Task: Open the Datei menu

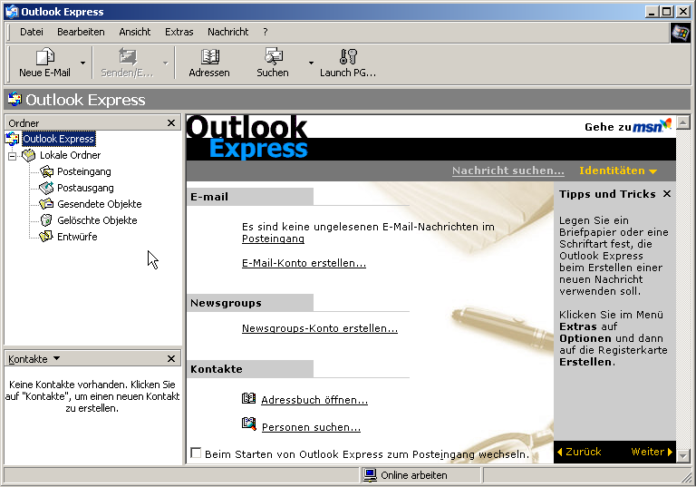Action: coord(32,32)
